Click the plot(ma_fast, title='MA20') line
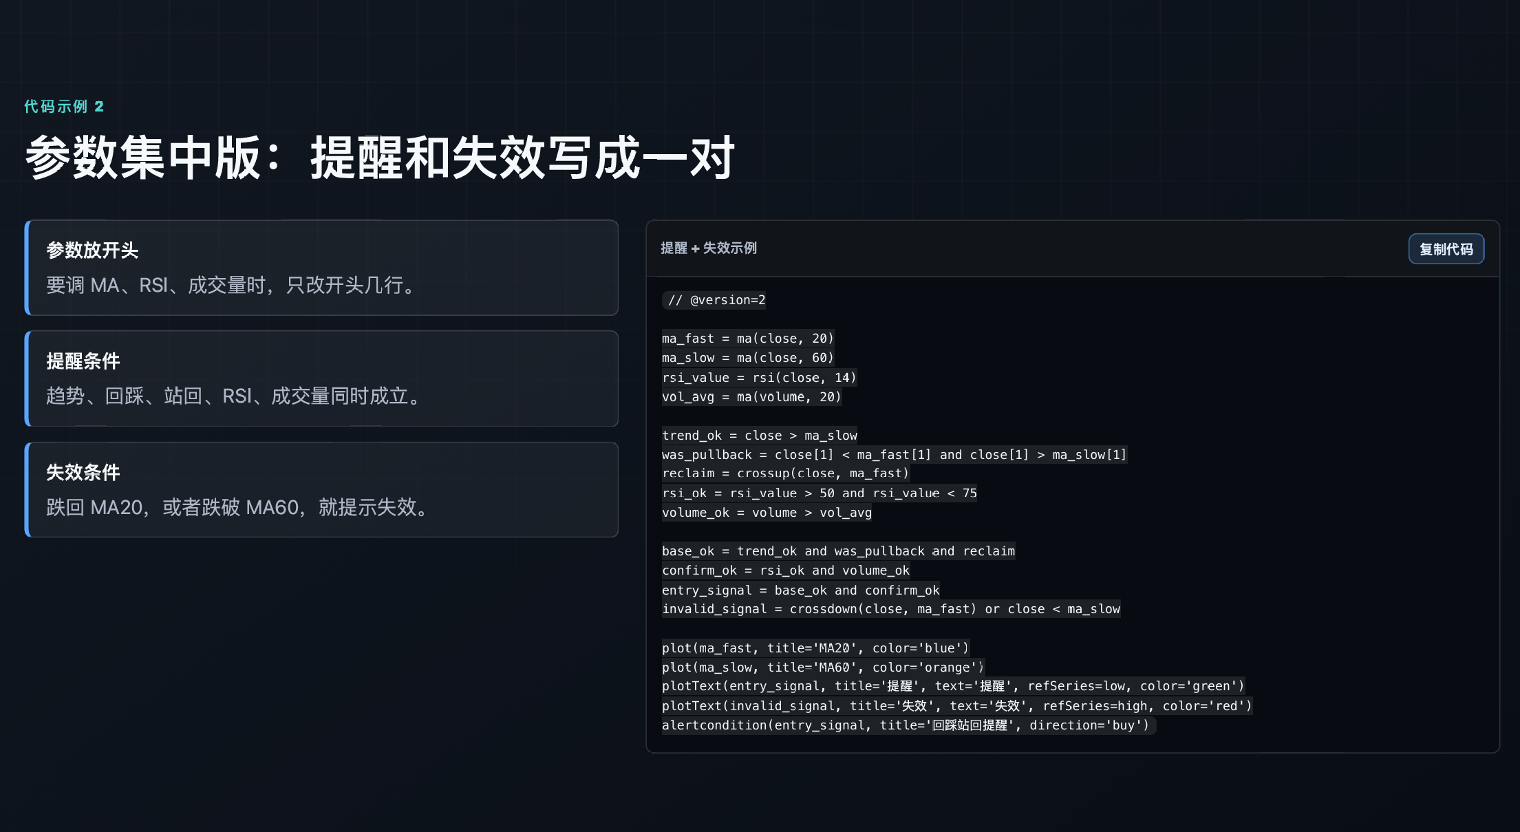Image resolution: width=1520 pixels, height=832 pixels. 816,648
